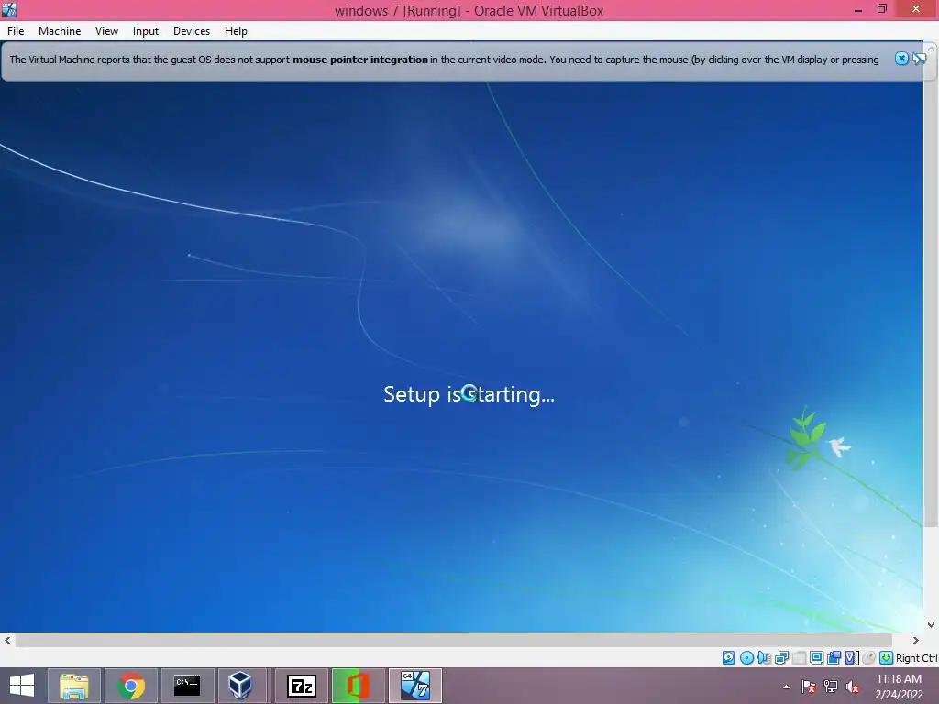Click the notification's don't-show-again icon
The width and height of the screenshot is (939, 704).
919,59
